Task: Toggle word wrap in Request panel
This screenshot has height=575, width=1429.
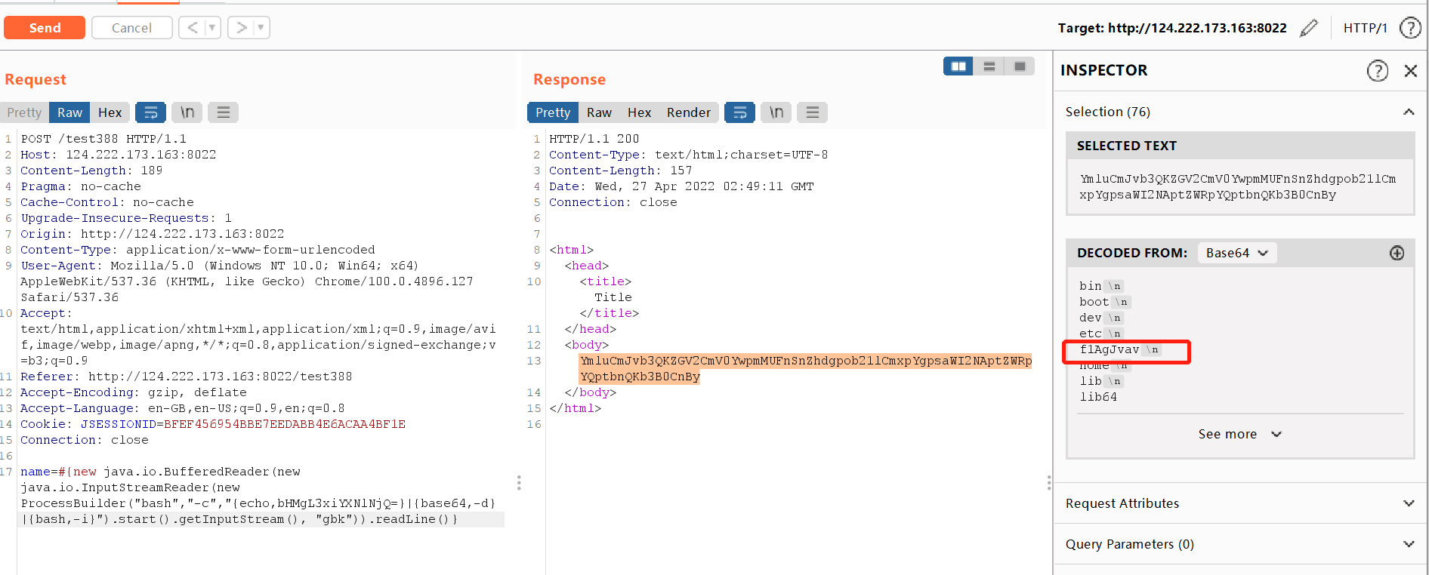Action: 150,112
